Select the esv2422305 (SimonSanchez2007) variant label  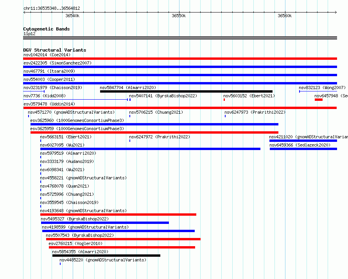[x=57, y=63]
